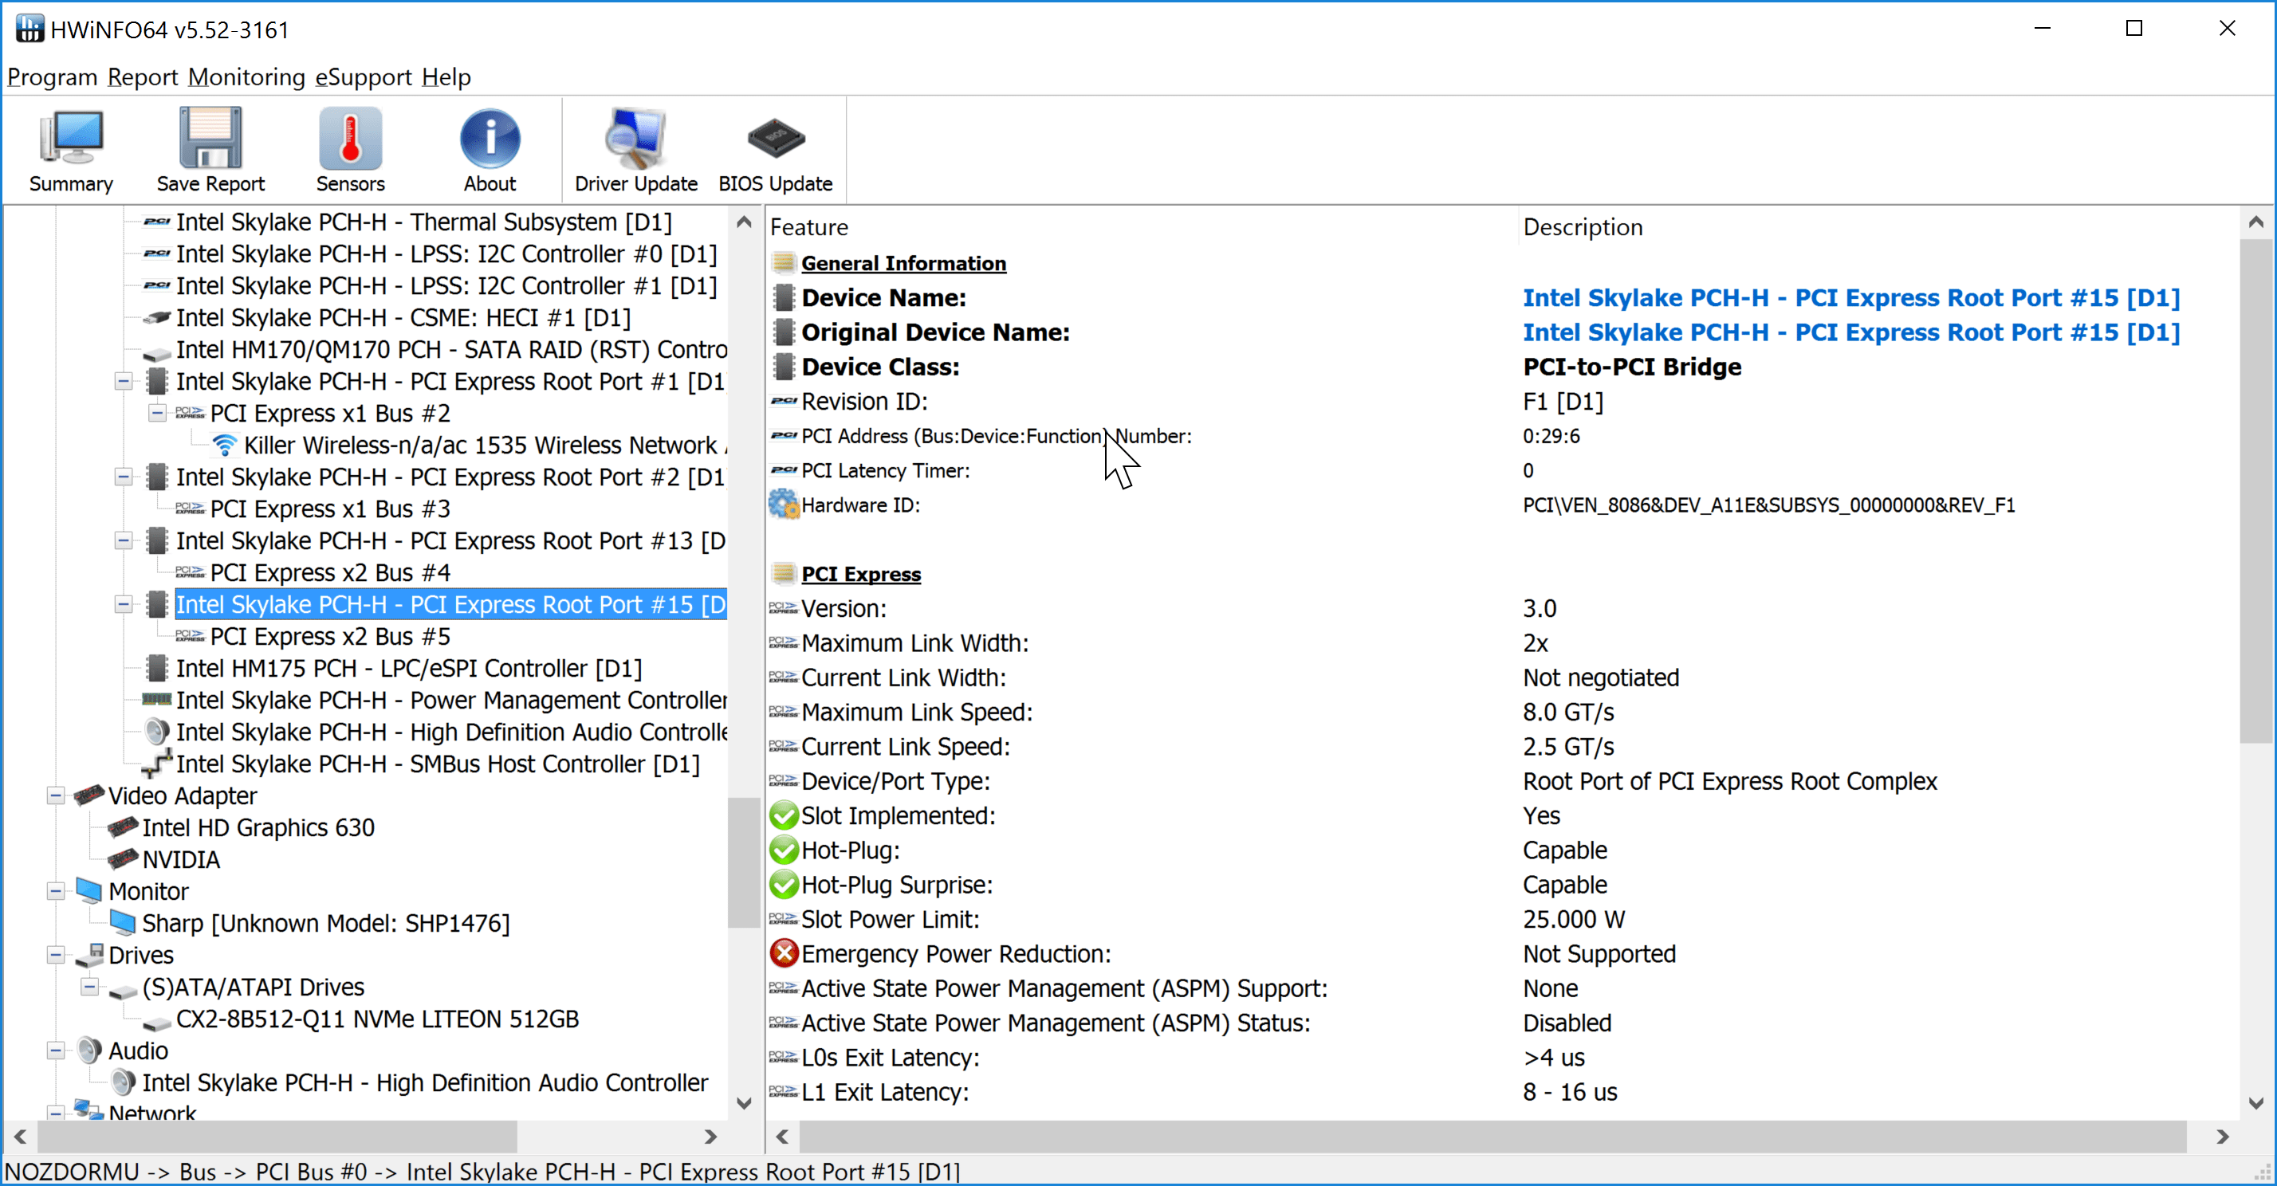The height and width of the screenshot is (1186, 2277).
Task: Collapse PCI Express Root Port #13 node
Action: tap(124, 541)
